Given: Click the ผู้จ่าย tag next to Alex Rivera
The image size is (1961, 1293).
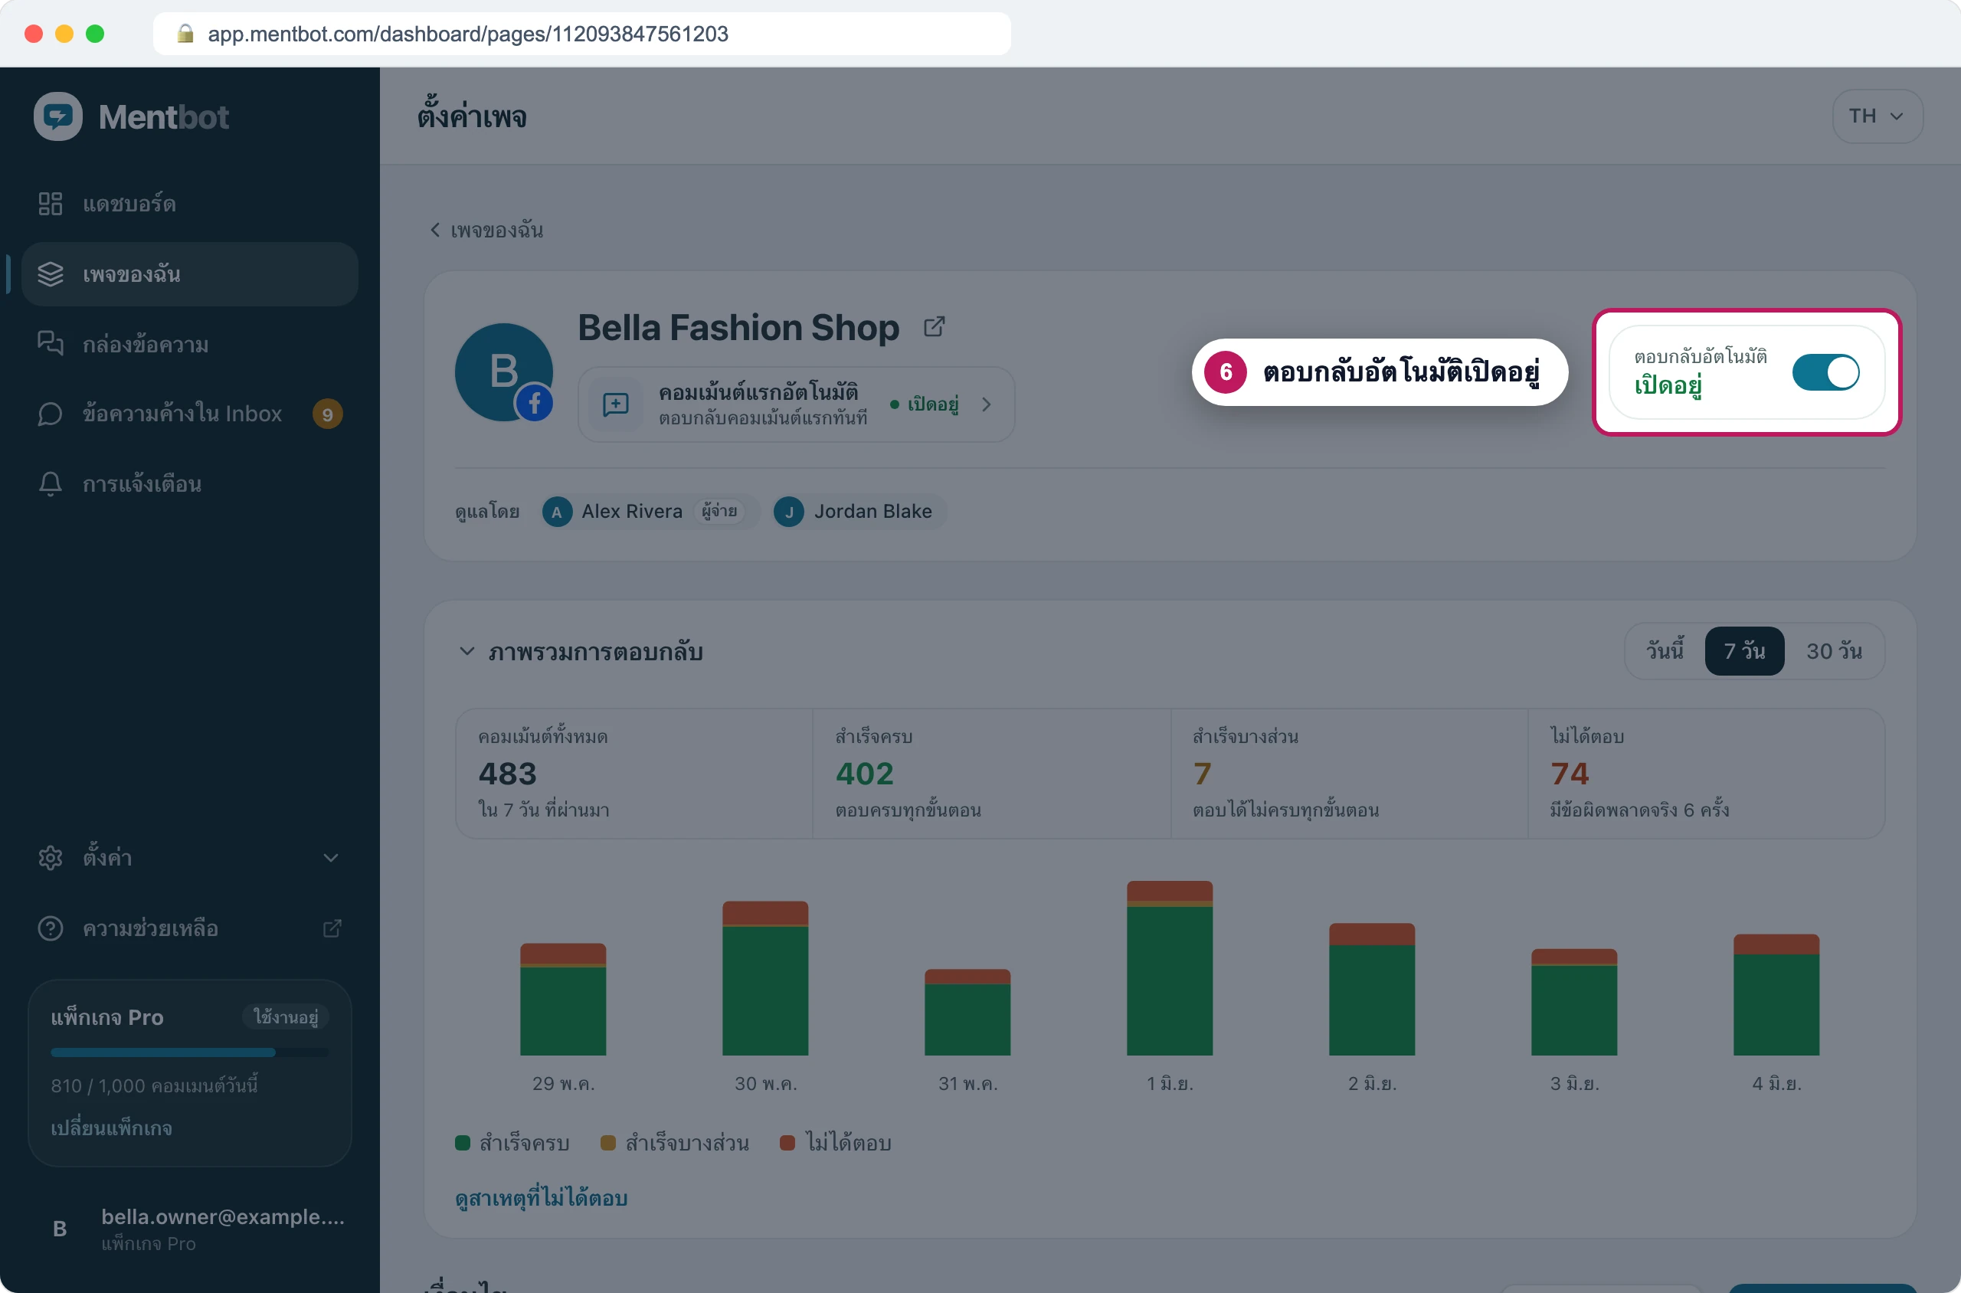Looking at the screenshot, I should coord(719,512).
